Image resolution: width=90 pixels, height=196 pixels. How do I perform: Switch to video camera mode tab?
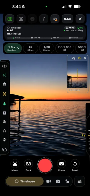[48, 181]
